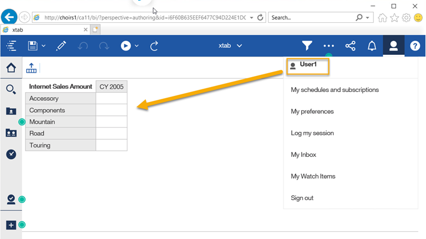Open the more options ellipsis menu
The image size is (426, 239).
329,46
